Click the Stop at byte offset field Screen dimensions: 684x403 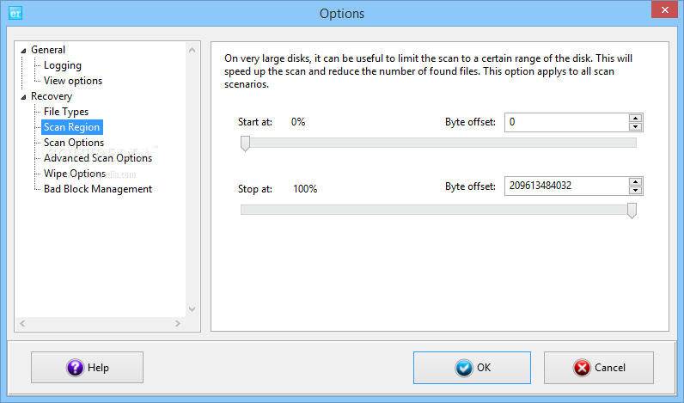click(566, 186)
